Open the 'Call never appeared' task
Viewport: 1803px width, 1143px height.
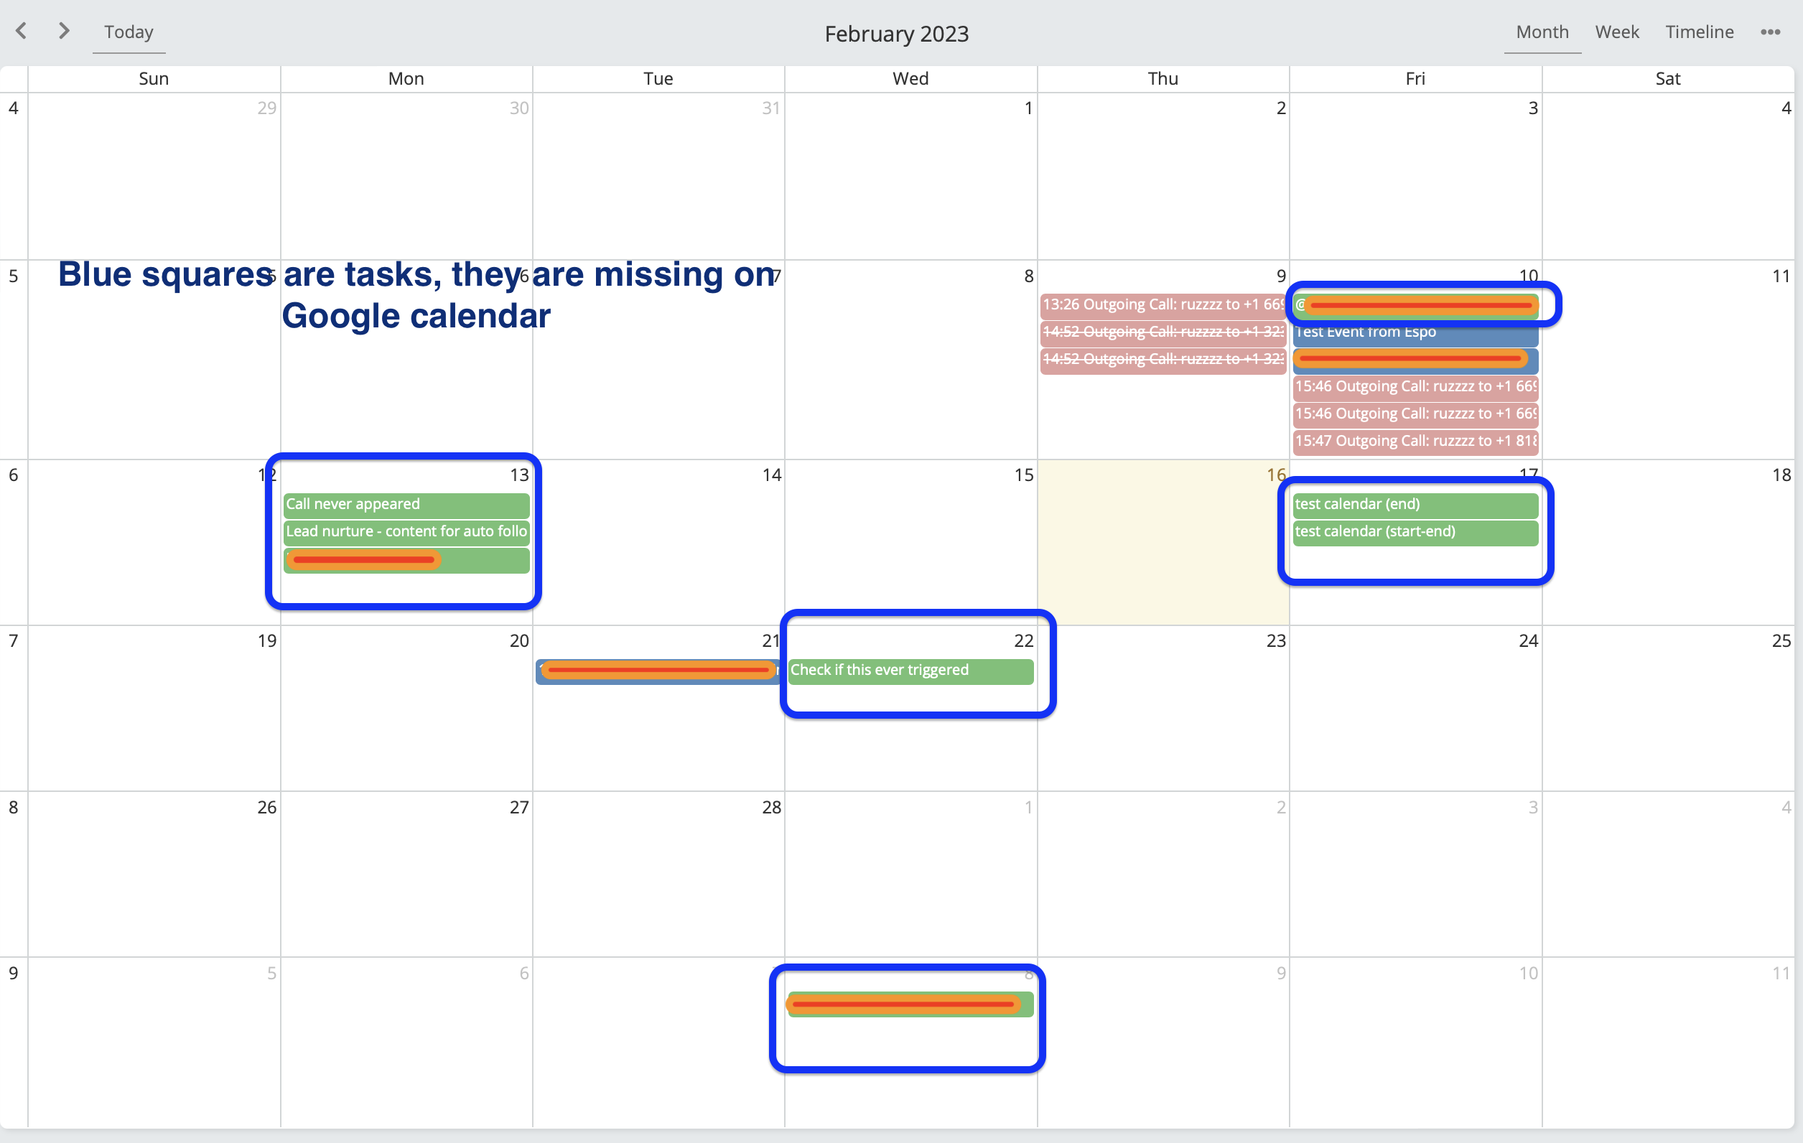406,505
